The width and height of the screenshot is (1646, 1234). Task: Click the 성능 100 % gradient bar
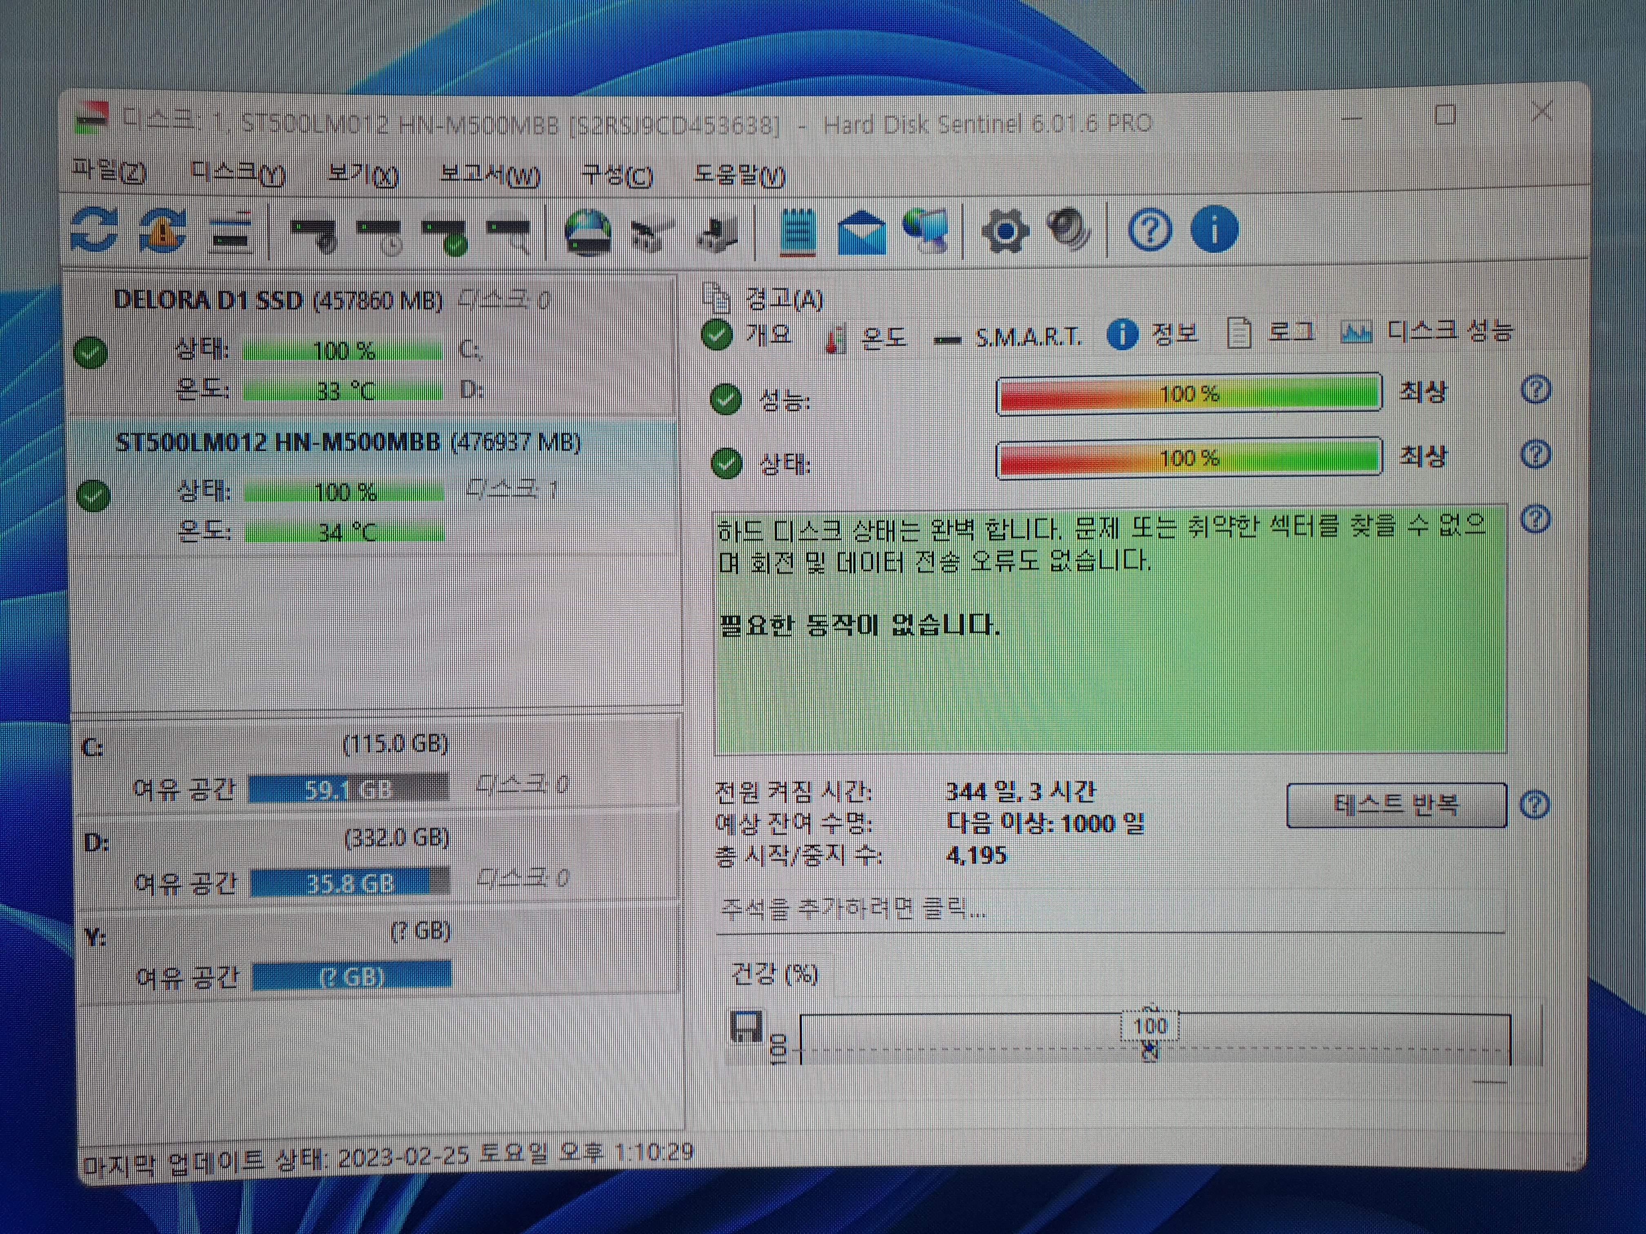tap(1189, 393)
